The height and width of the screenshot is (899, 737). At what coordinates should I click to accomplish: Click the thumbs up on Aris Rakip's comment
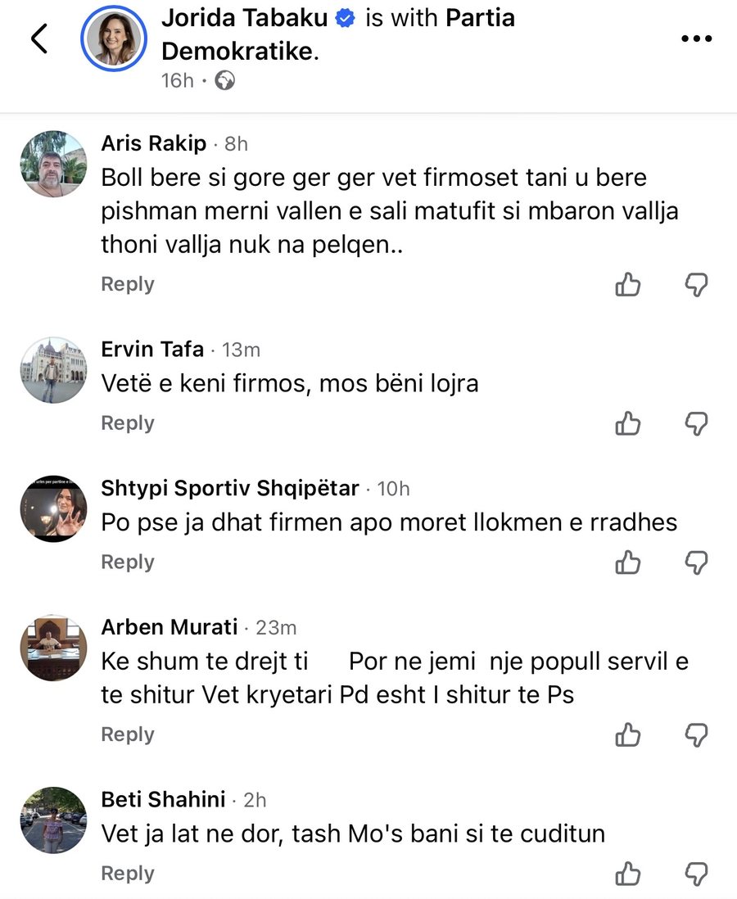click(627, 284)
